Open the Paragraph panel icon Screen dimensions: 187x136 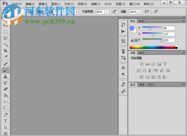tap(123, 75)
